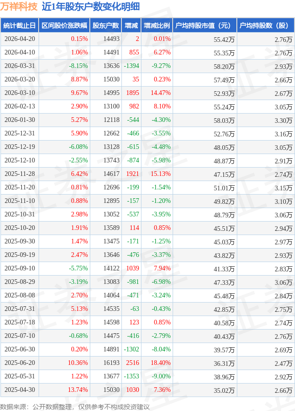Click the 万祥科技 title text
This screenshot has width=295, height=411.
(x=19, y=7)
